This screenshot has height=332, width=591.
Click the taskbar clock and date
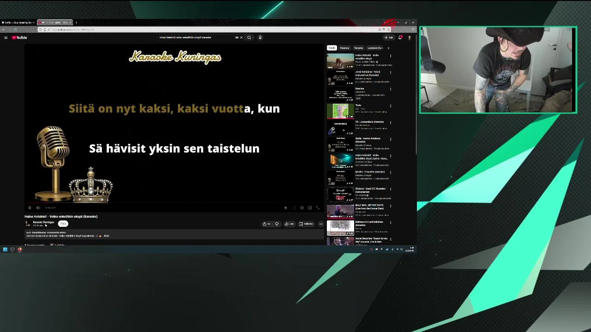[x=410, y=249]
